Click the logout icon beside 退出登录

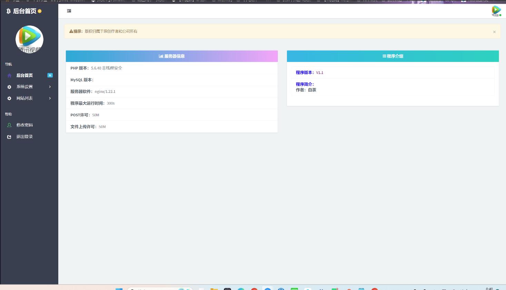(9, 137)
